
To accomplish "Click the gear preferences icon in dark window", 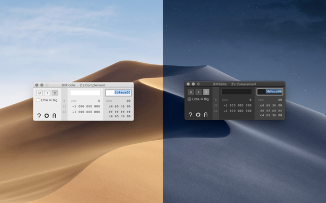I will [198, 115].
